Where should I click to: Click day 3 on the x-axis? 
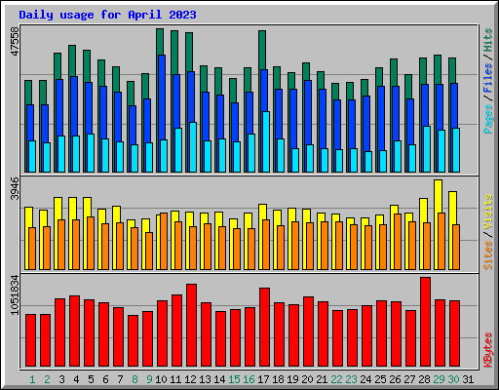[61, 379]
